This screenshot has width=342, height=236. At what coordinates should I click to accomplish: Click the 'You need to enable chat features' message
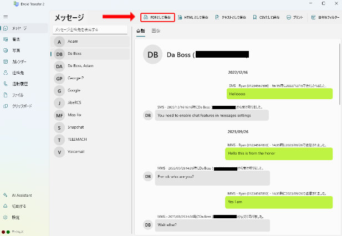[212, 115]
